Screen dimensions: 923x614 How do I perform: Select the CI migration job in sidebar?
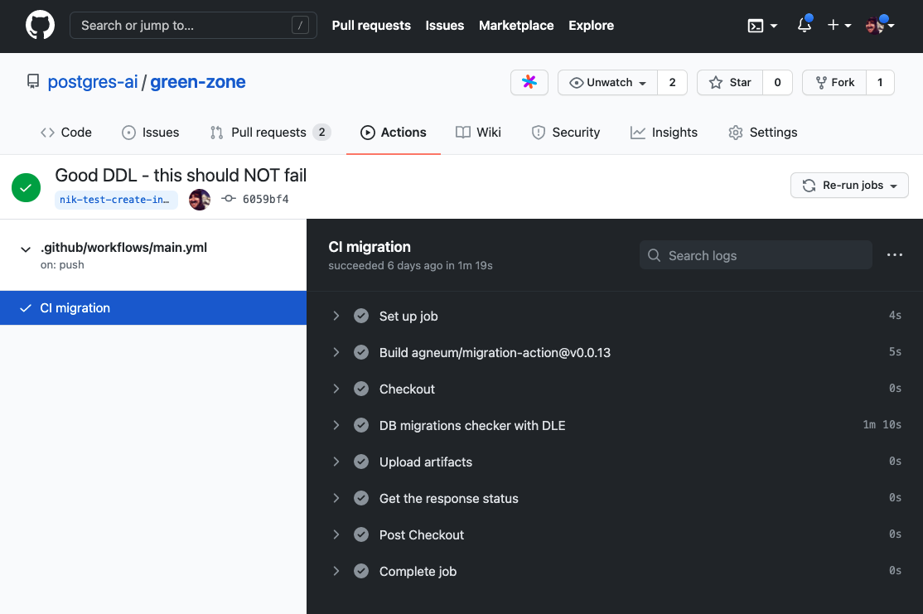point(153,308)
